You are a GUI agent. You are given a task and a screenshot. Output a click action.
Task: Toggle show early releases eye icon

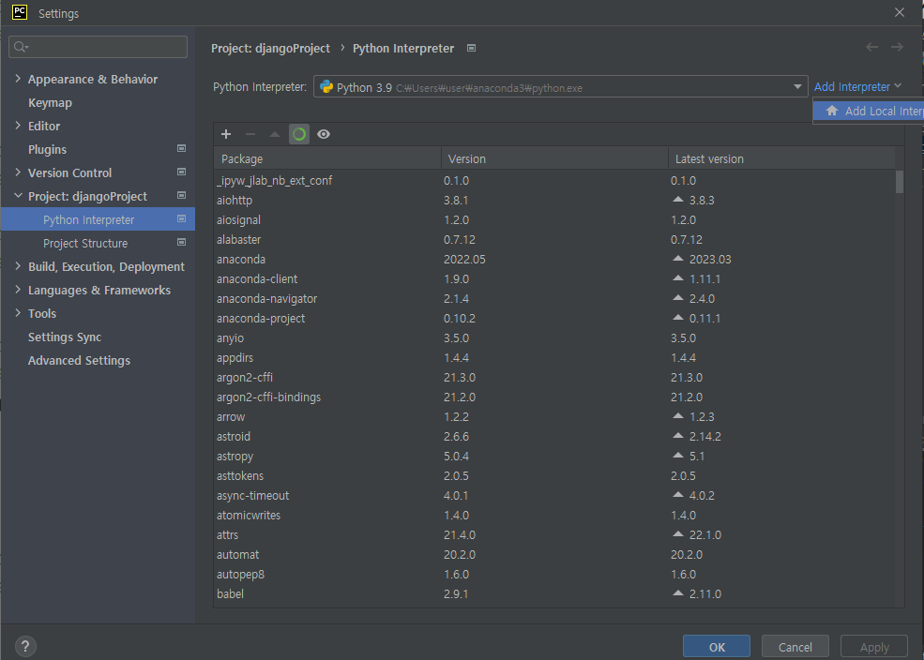point(324,134)
